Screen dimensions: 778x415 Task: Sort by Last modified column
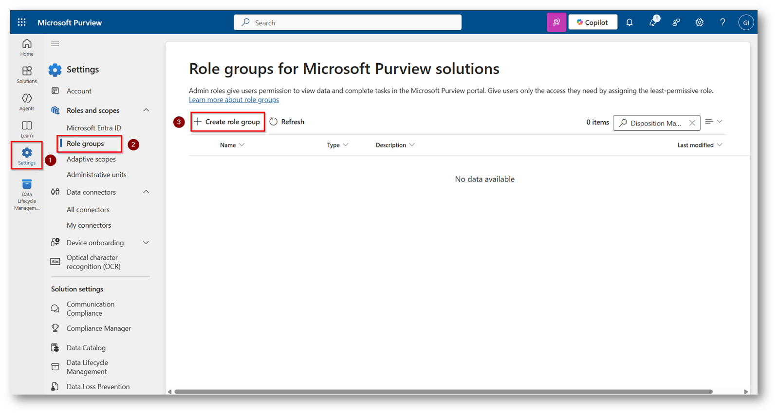click(700, 145)
